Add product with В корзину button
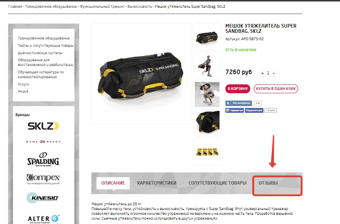The height and width of the screenshot is (224, 340). (x=238, y=89)
